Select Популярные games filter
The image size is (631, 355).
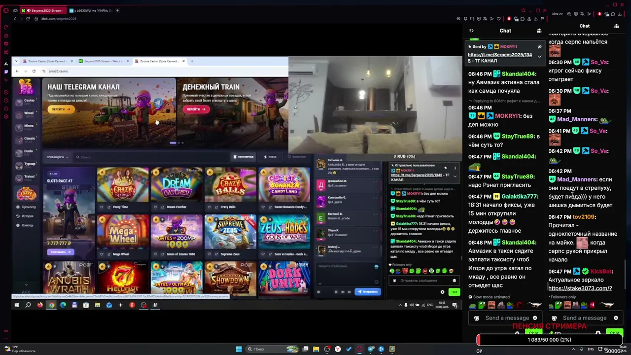click(x=244, y=157)
